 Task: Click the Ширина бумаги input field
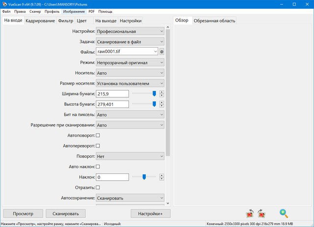[x=112, y=94]
